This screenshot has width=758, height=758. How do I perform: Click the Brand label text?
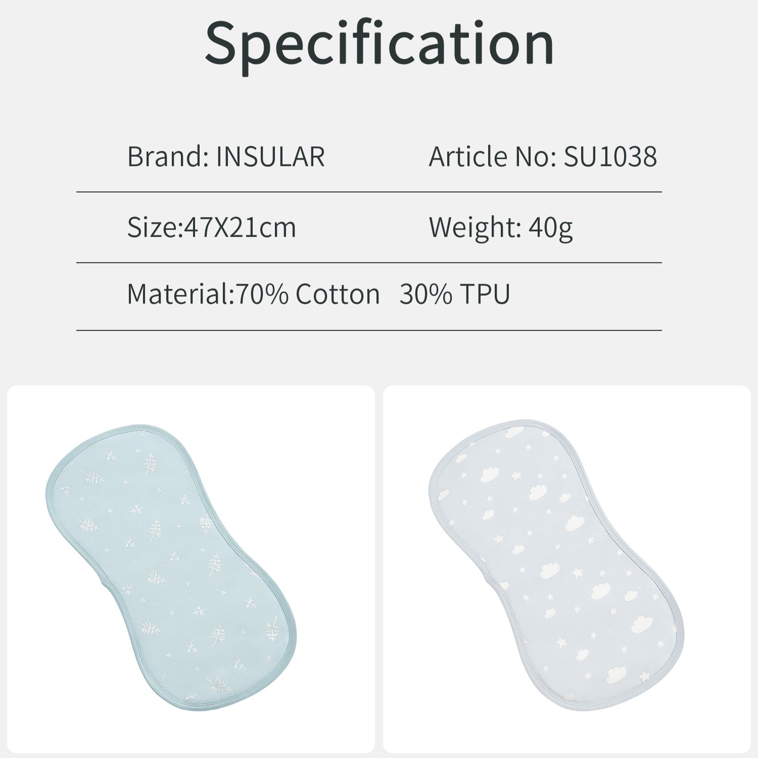point(167,156)
